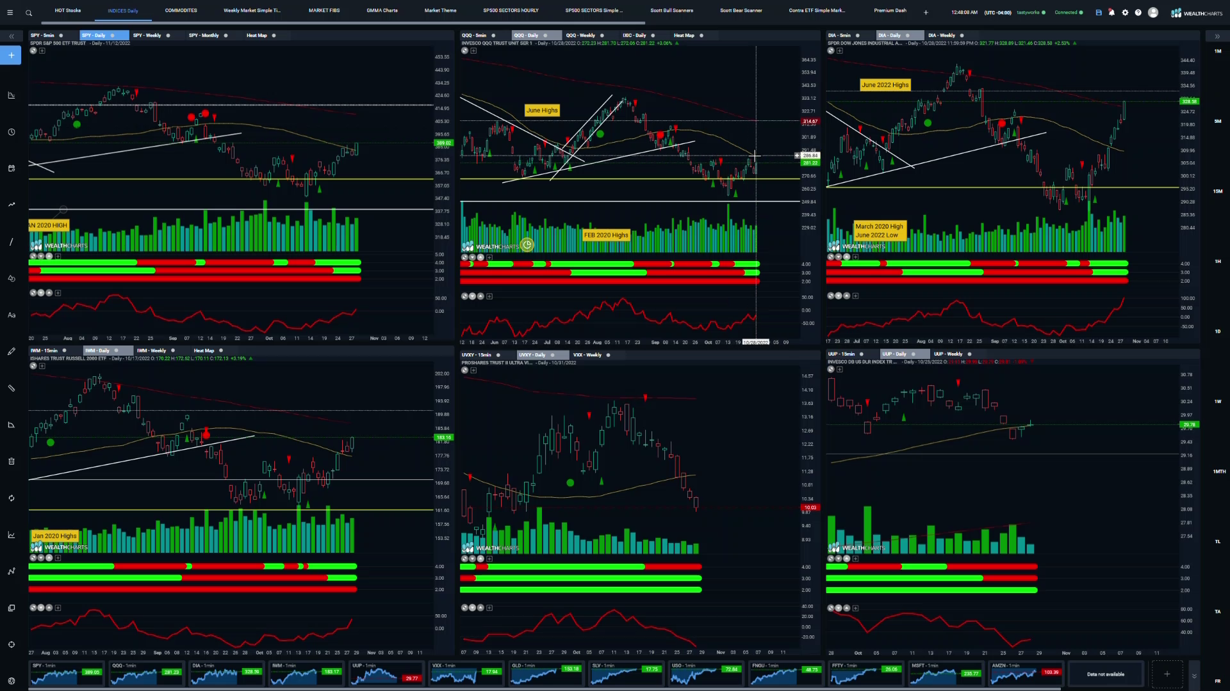The image size is (1230, 691).
Task: Click the trash delete drawings icon
Action: tap(12, 461)
